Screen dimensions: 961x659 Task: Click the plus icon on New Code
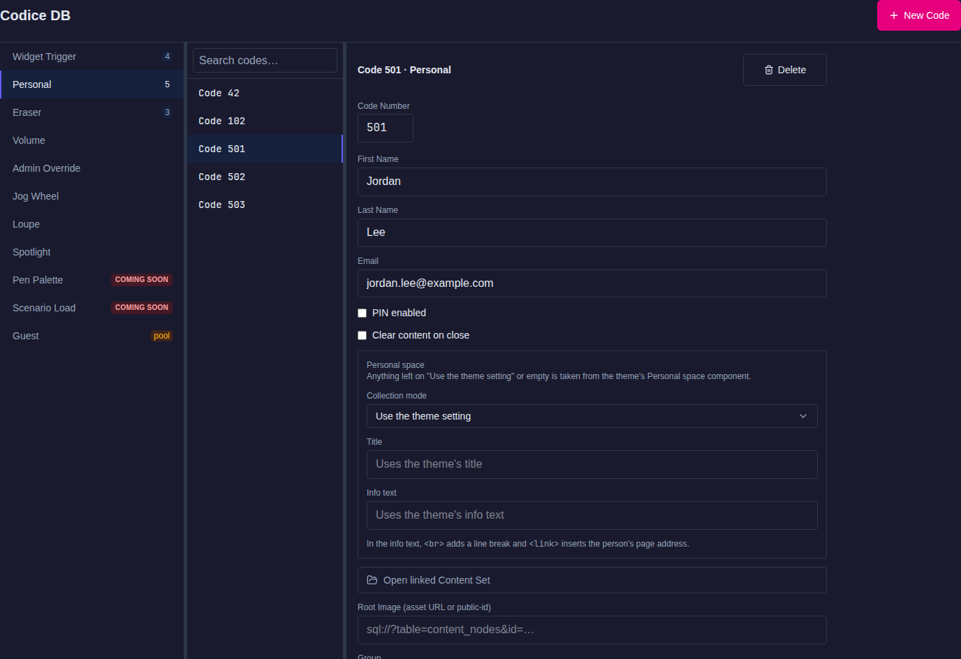893,15
